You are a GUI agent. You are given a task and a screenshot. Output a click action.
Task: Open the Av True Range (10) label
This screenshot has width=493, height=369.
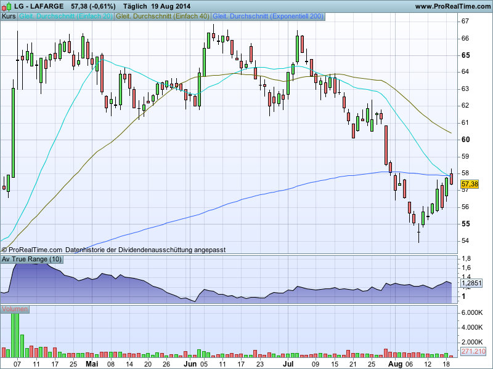coord(32,259)
